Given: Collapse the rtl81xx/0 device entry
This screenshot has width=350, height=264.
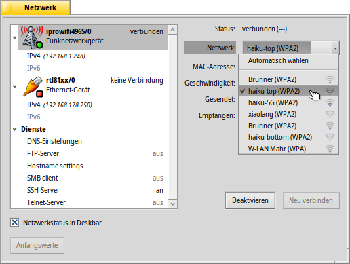Looking at the screenshot, I should pyautogui.click(x=15, y=86).
